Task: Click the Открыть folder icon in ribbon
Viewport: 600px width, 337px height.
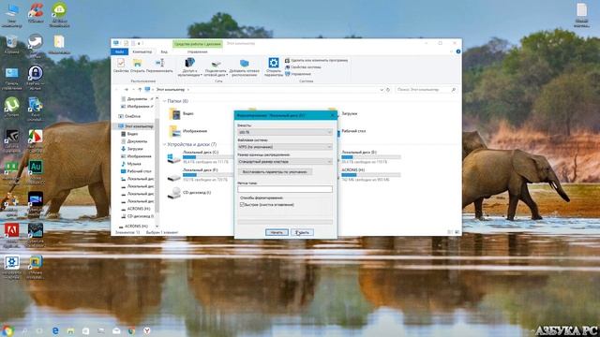Action: tap(138, 66)
